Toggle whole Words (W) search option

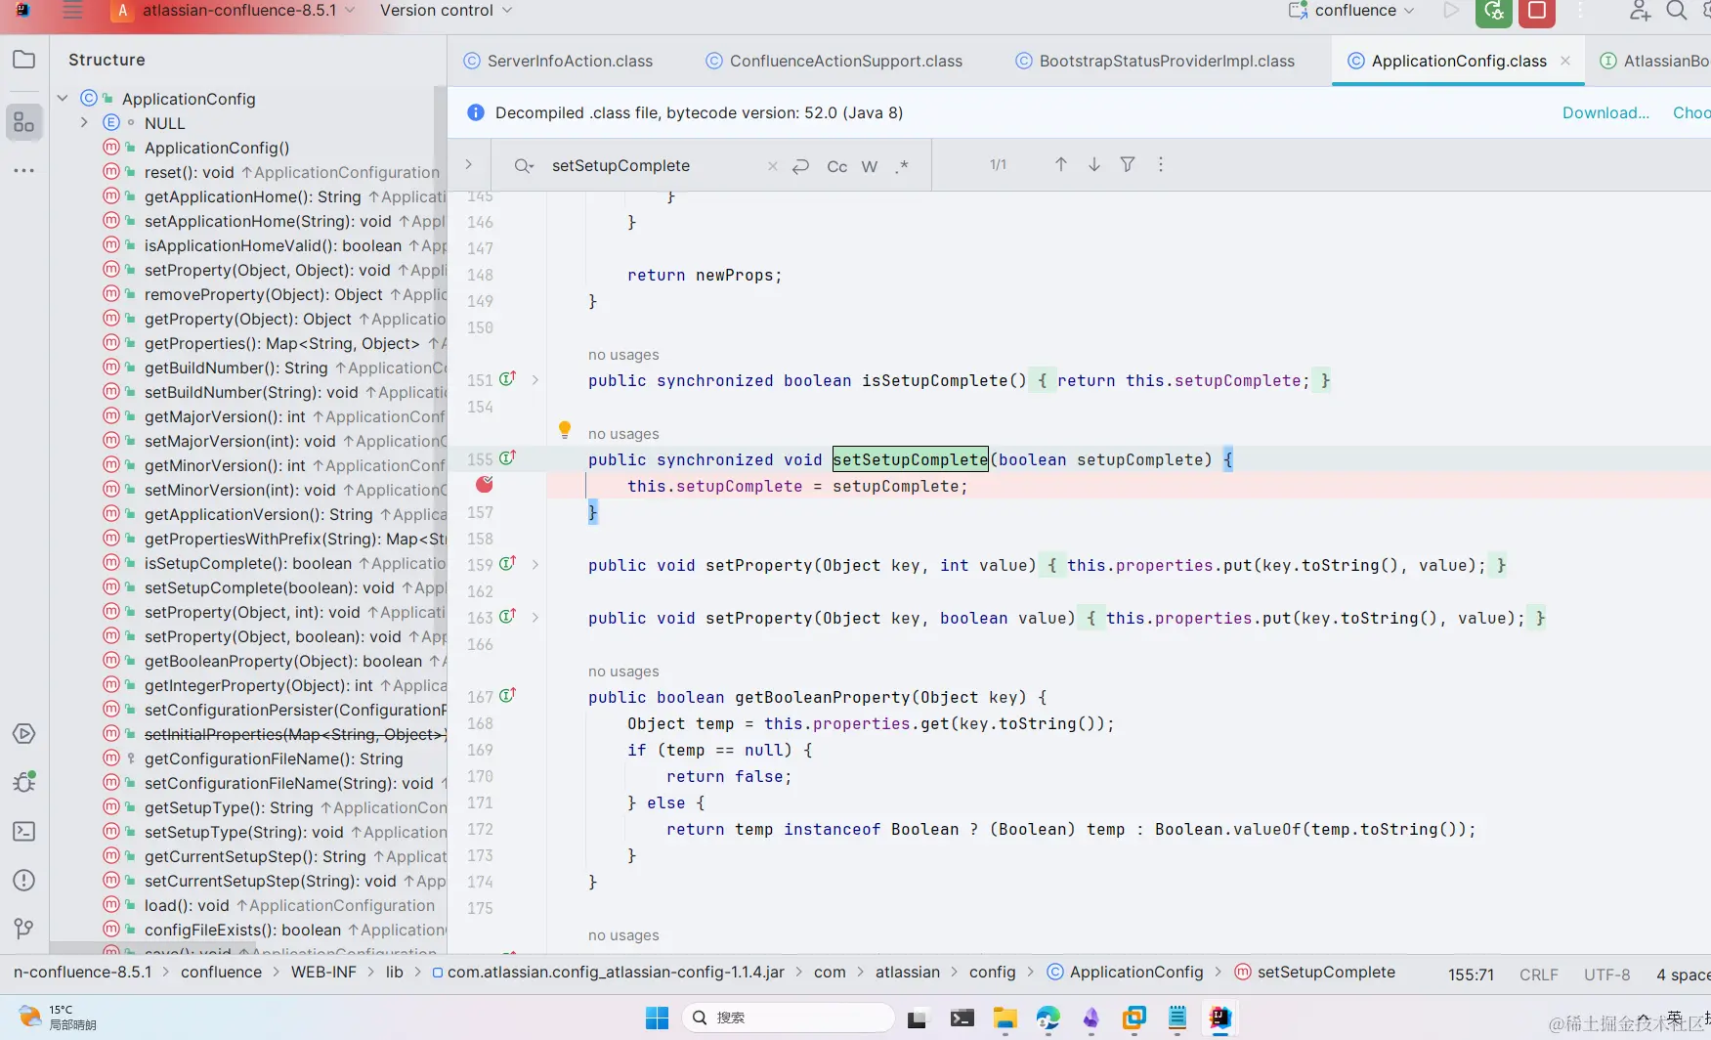[x=870, y=166]
